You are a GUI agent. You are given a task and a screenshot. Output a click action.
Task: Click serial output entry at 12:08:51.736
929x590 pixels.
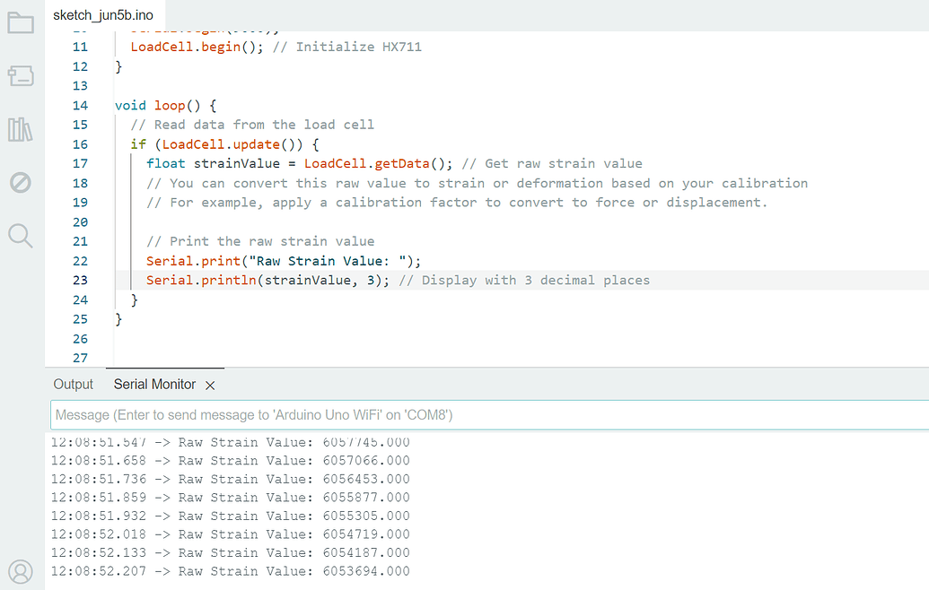230,479
